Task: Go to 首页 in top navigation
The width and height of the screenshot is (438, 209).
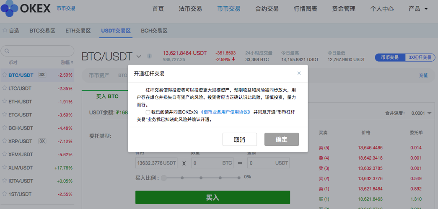Action: tap(158, 9)
